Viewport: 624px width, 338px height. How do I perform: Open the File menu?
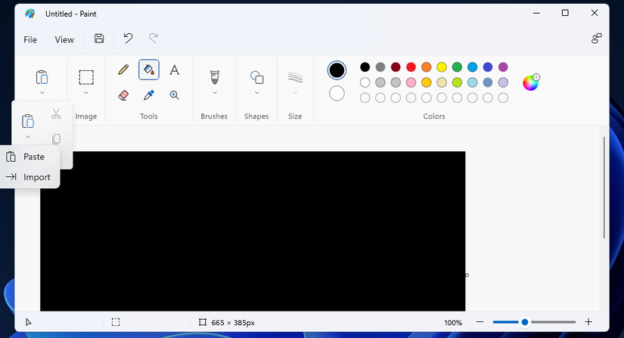point(30,40)
